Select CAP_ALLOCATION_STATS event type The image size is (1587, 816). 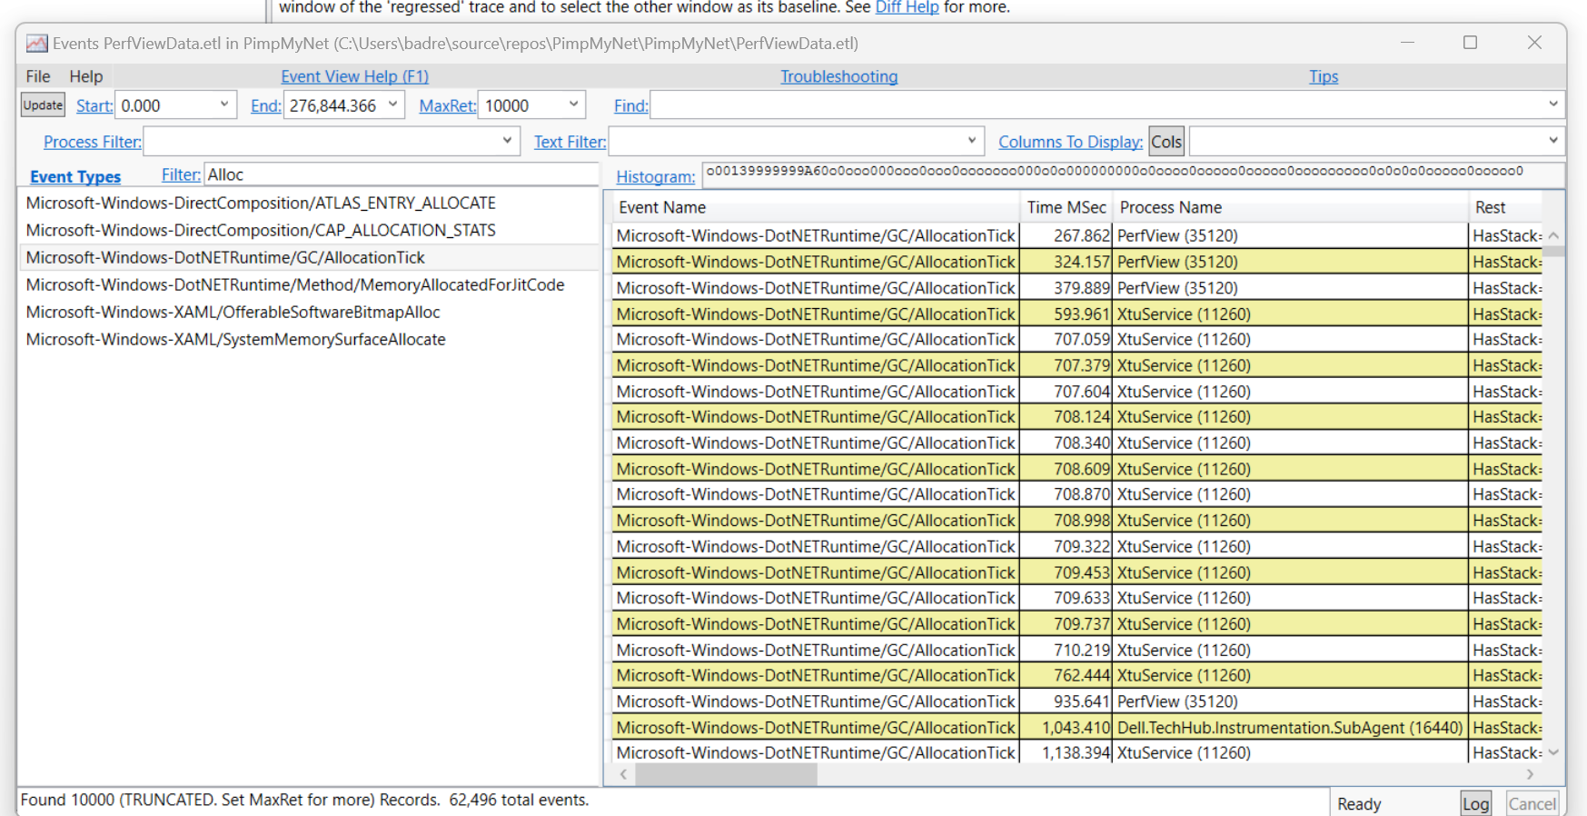tap(309, 231)
